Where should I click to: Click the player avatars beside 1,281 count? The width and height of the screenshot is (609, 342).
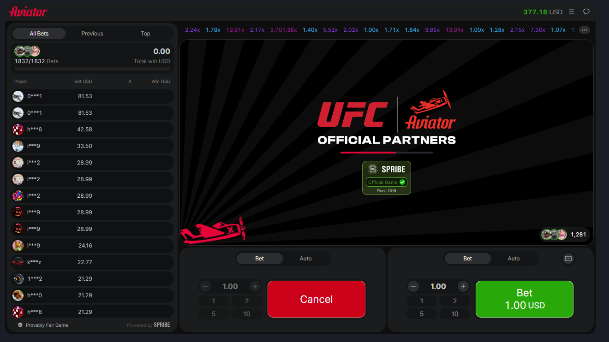point(554,235)
